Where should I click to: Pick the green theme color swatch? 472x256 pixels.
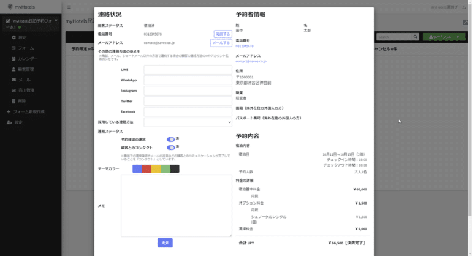click(166, 169)
